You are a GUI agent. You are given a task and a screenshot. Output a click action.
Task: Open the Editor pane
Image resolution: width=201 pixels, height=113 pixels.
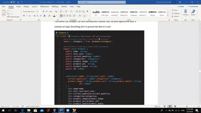tap(193, 13)
